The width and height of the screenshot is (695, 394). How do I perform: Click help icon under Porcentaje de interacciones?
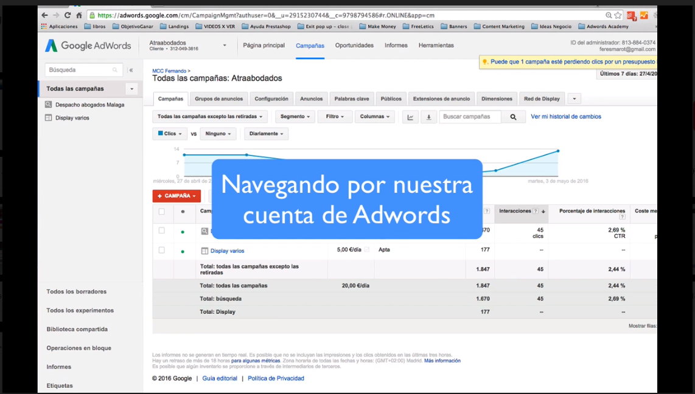click(623, 217)
